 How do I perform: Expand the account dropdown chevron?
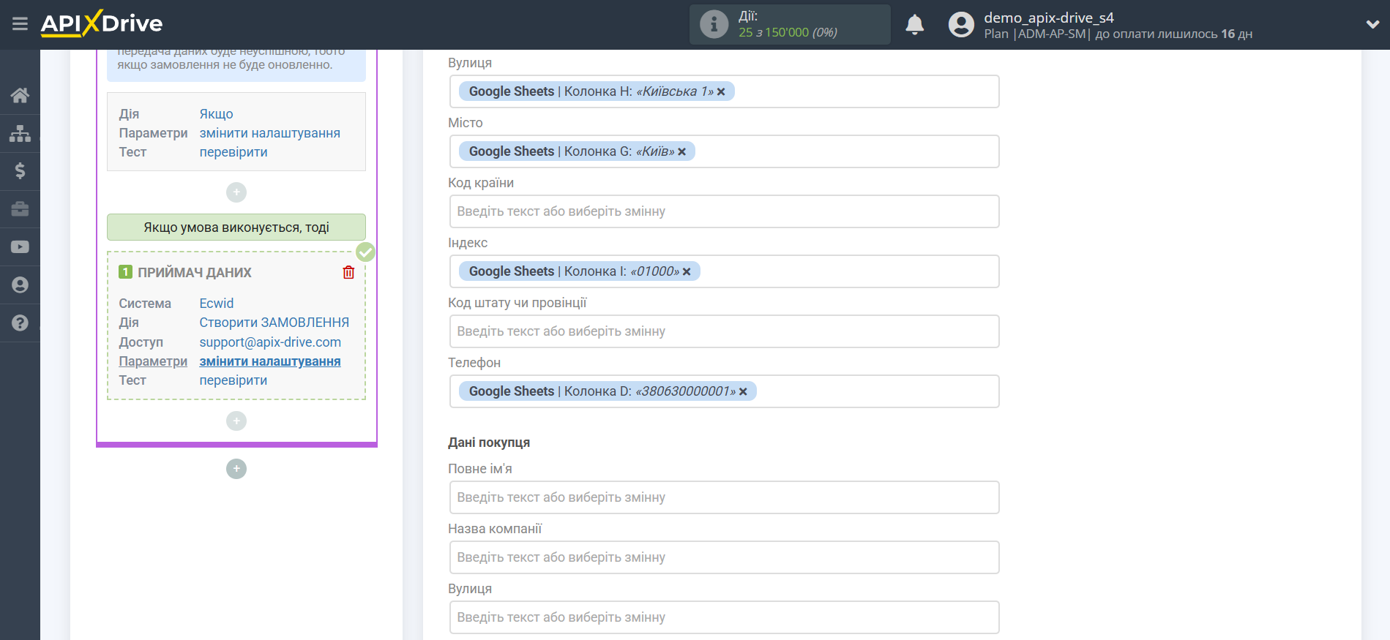point(1372,24)
